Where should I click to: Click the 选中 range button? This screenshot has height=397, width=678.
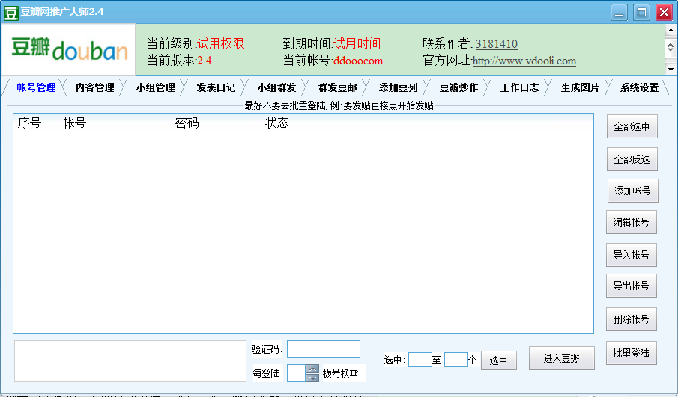click(498, 360)
